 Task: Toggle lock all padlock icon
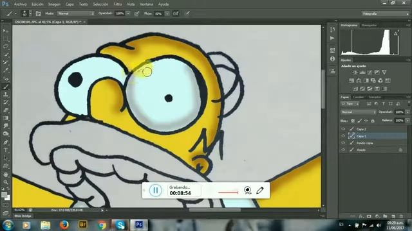point(373,121)
